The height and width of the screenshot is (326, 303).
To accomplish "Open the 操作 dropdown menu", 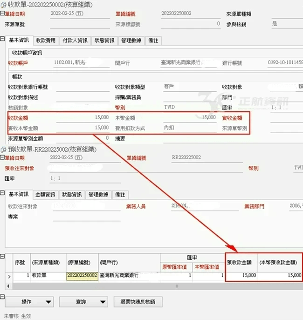I will click(30, 302).
